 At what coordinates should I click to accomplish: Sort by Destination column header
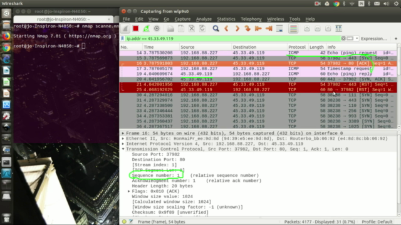[259, 47]
